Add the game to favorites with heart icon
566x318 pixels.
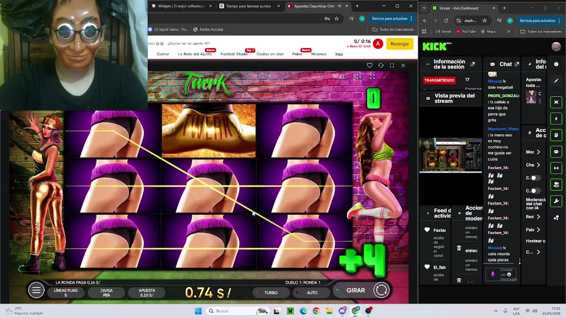point(370,65)
